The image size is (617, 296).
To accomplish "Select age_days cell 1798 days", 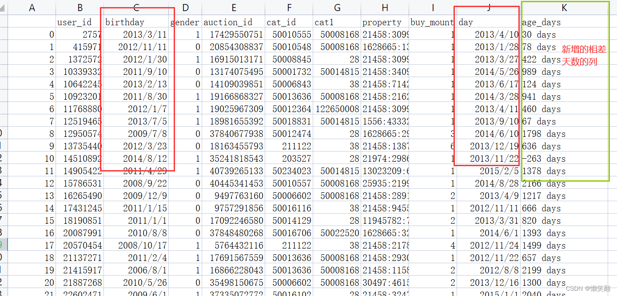I will tap(564, 134).
